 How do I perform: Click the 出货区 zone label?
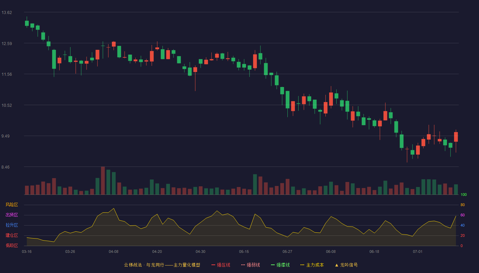pos(12,215)
